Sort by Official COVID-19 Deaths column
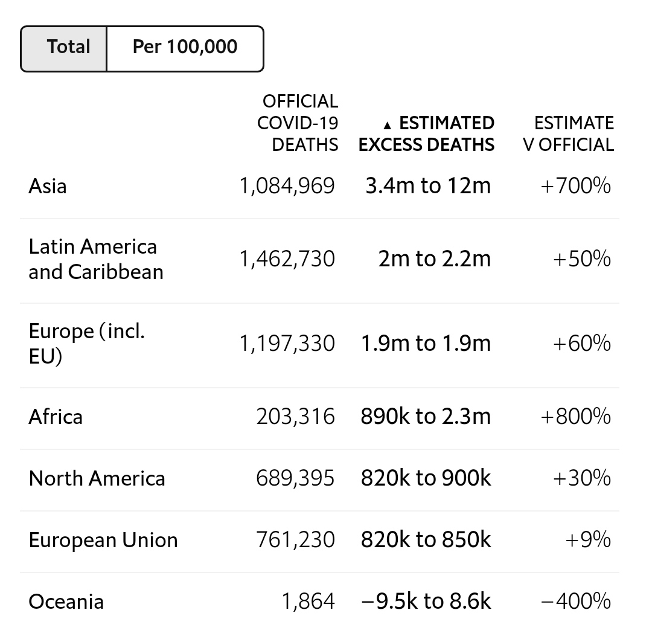Viewport: 652px width, 642px height. pos(298,123)
